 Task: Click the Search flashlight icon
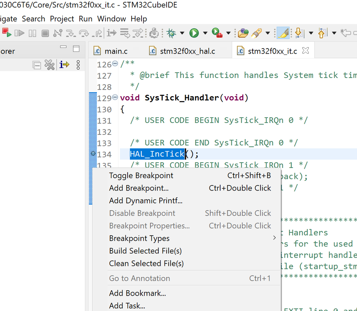point(257,33)
